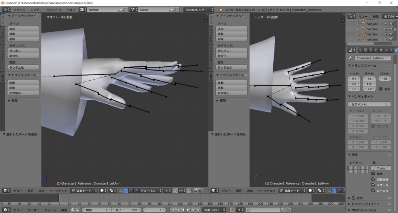
Task: Click 押し出し button in Front view toolshelf
Action: tap(23, 51)
